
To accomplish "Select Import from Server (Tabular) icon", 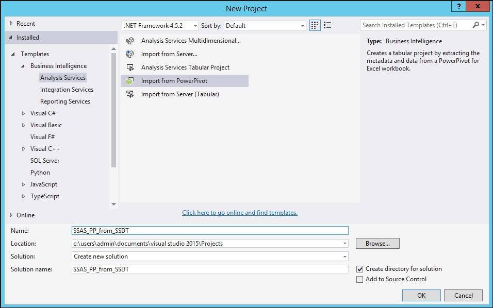I will [x=130, y=94].
